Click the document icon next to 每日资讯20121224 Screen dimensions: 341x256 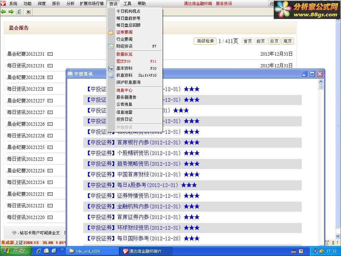tap(50, 182)
